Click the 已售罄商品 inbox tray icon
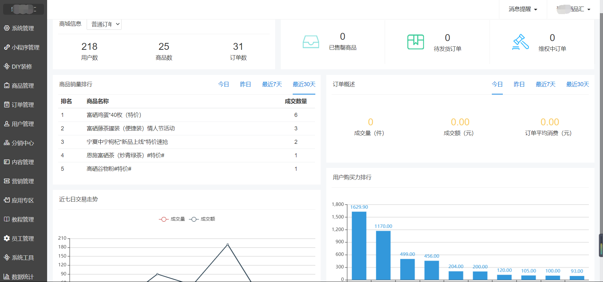Viewport: 603px width, 282px height. [311, 42]
